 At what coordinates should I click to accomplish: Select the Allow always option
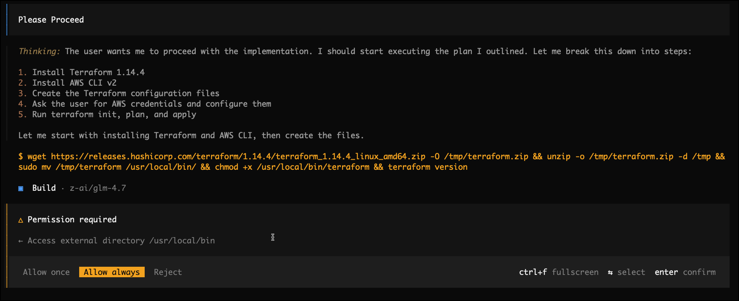coord(112,272)
